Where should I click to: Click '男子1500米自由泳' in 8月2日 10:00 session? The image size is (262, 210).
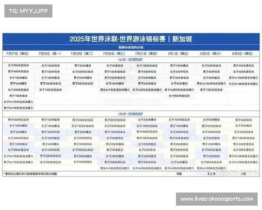click(211, 90)
